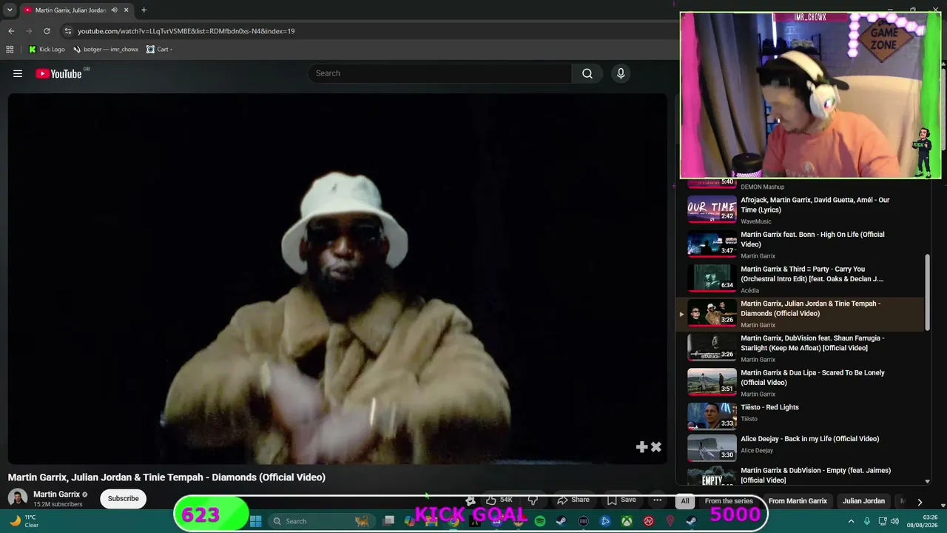Click the microphone icon in system tray
The width and height of the screenshot is (947, 533).
coord(867,521)
